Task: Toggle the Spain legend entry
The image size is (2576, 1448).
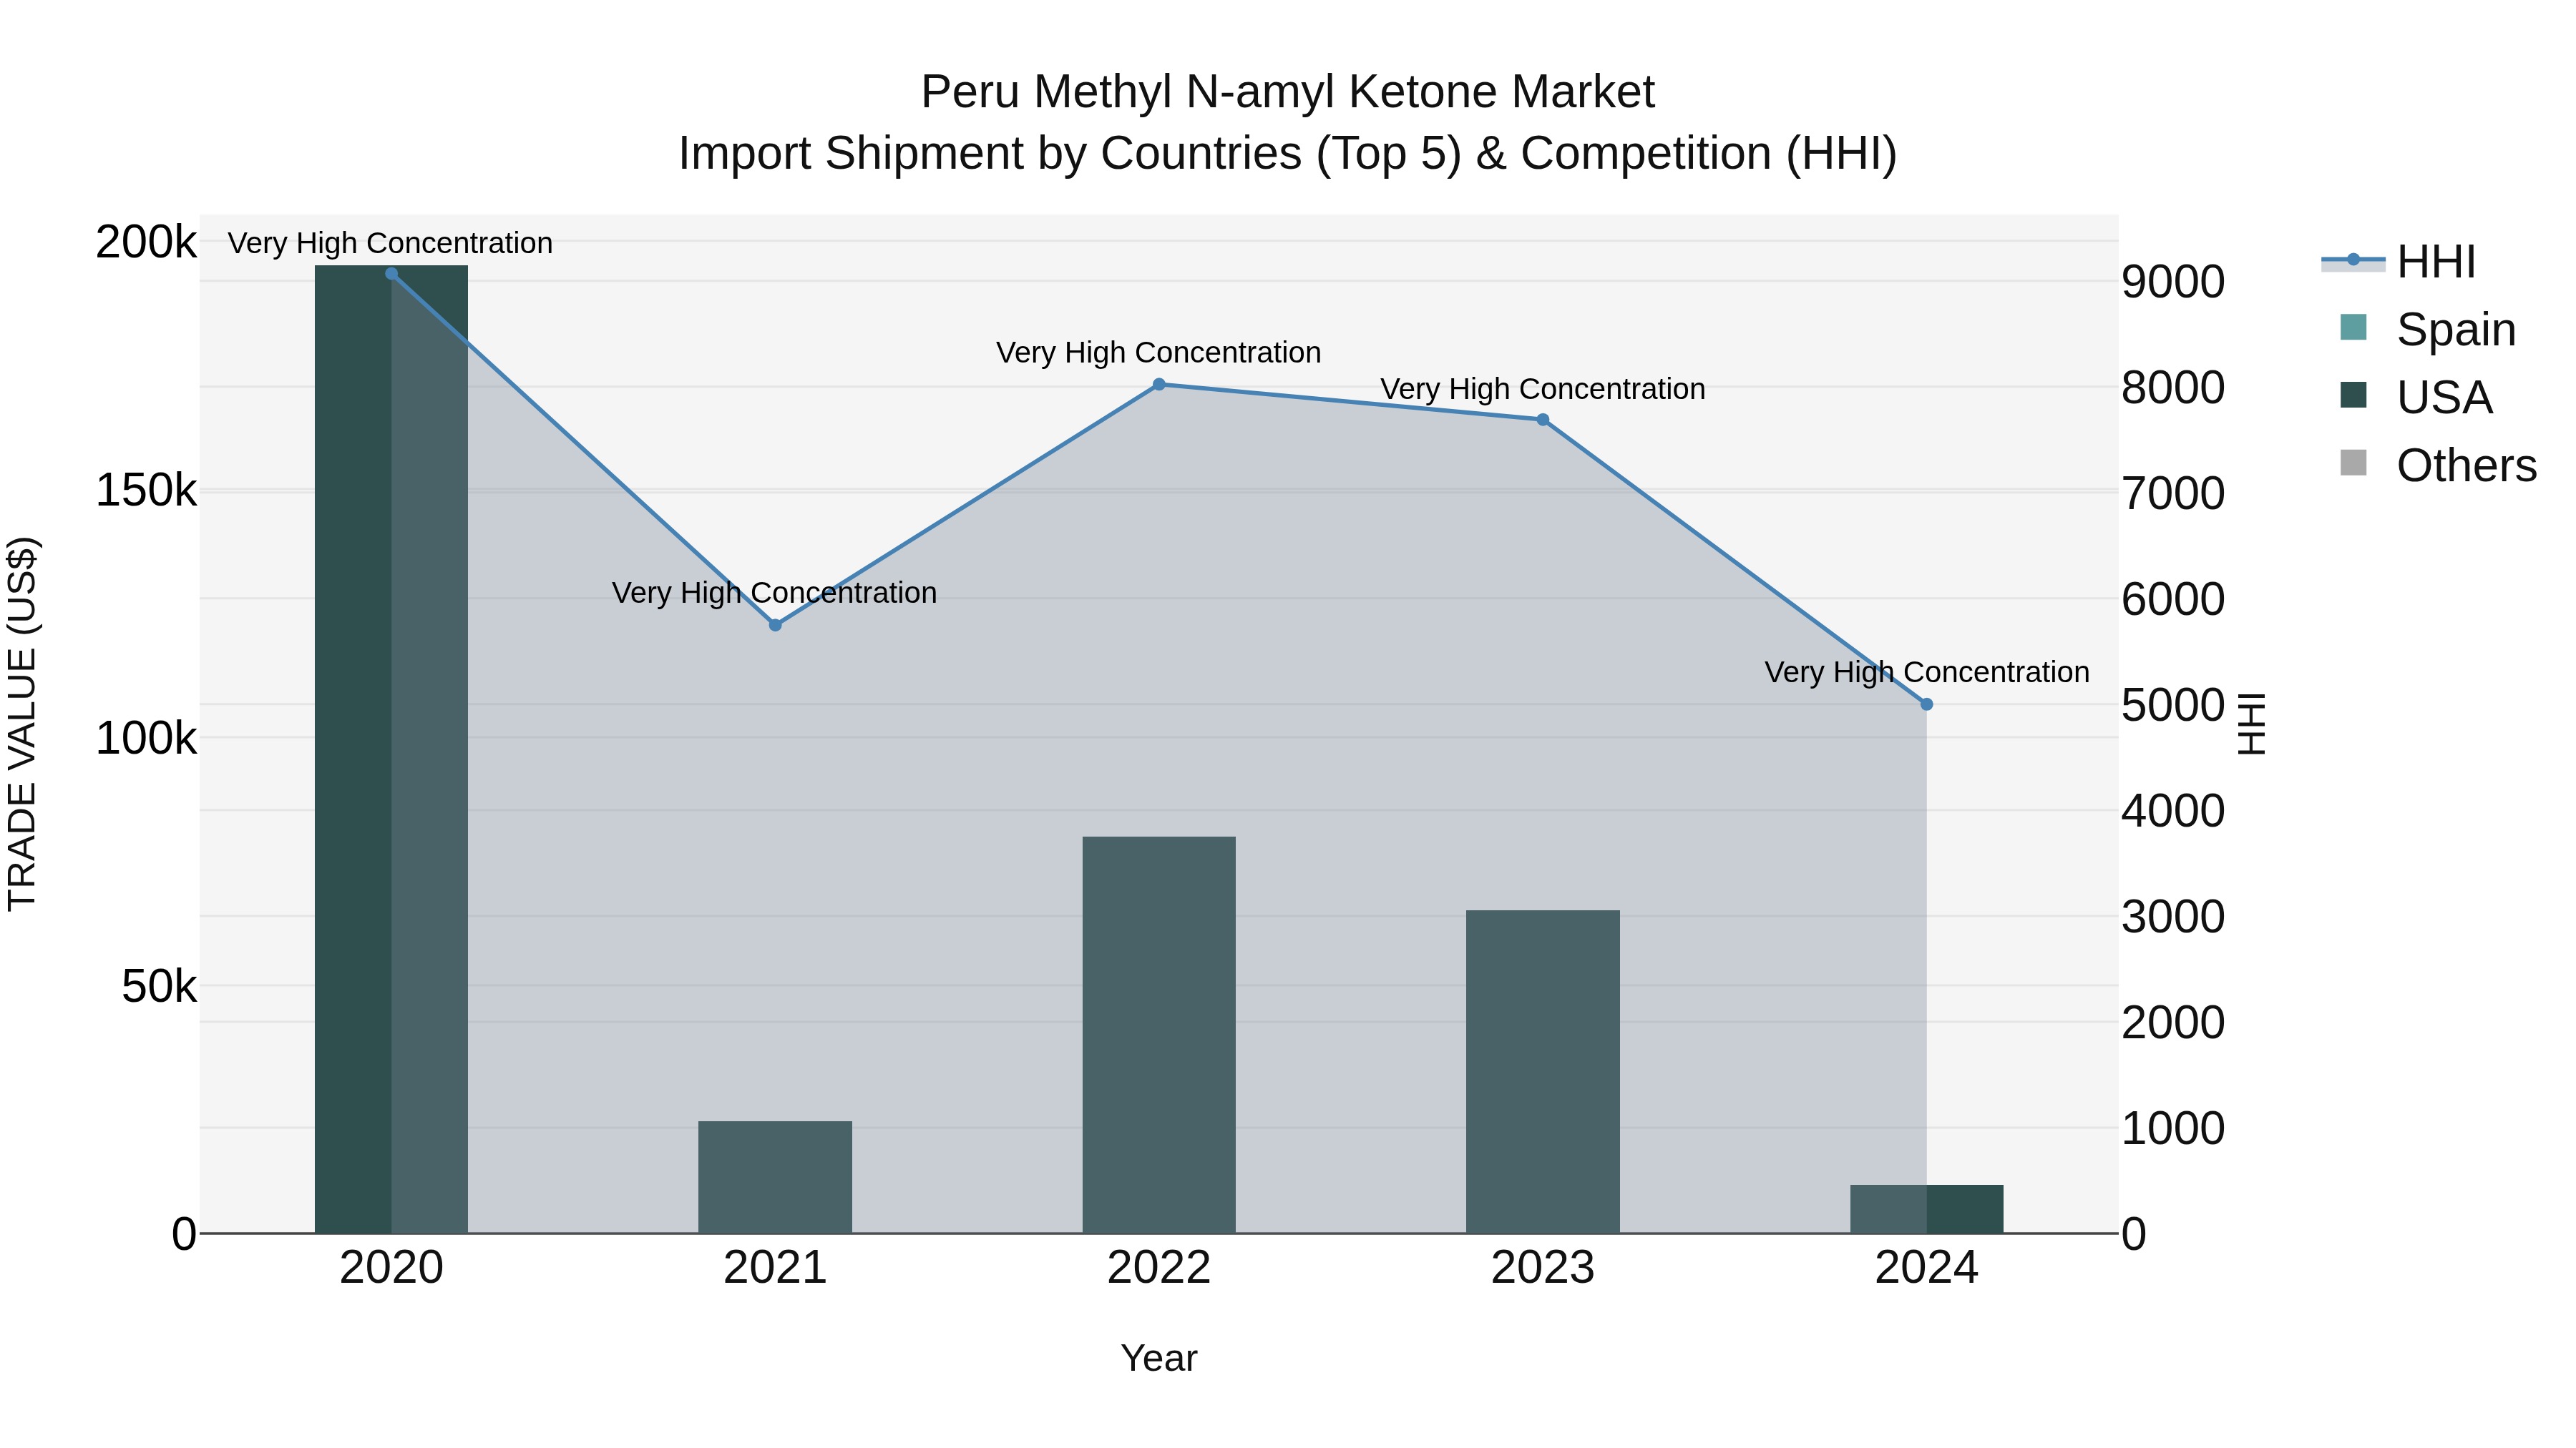Action: 2428,330
